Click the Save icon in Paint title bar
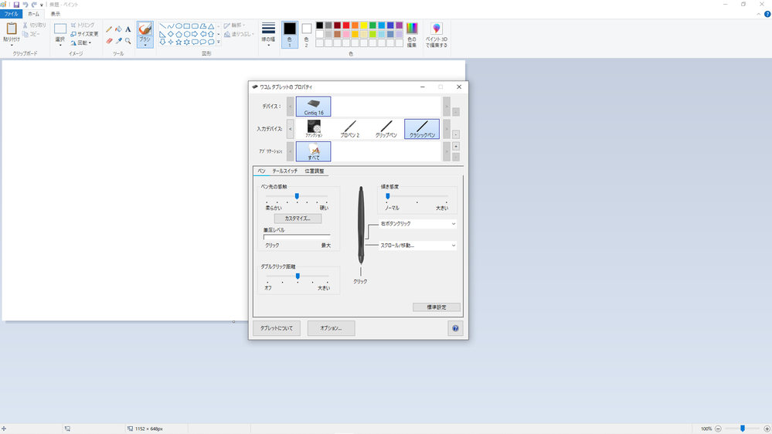 tap(16, 5)
